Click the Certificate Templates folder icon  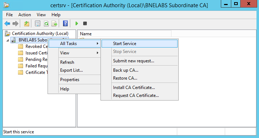[x=21, y=72]
